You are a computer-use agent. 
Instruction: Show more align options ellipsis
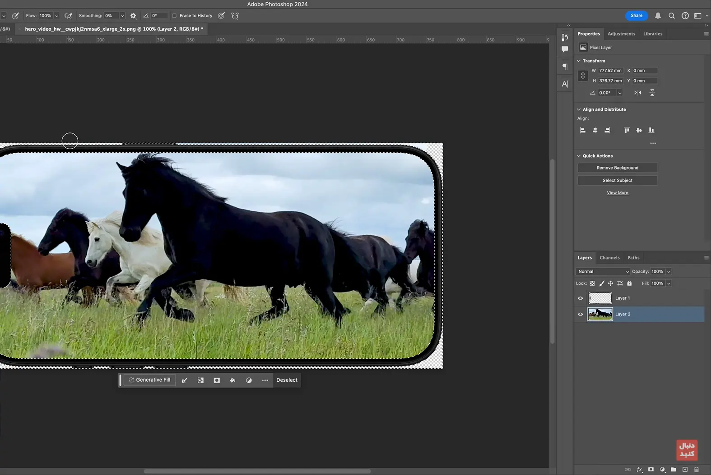click(x=653, y=143)
